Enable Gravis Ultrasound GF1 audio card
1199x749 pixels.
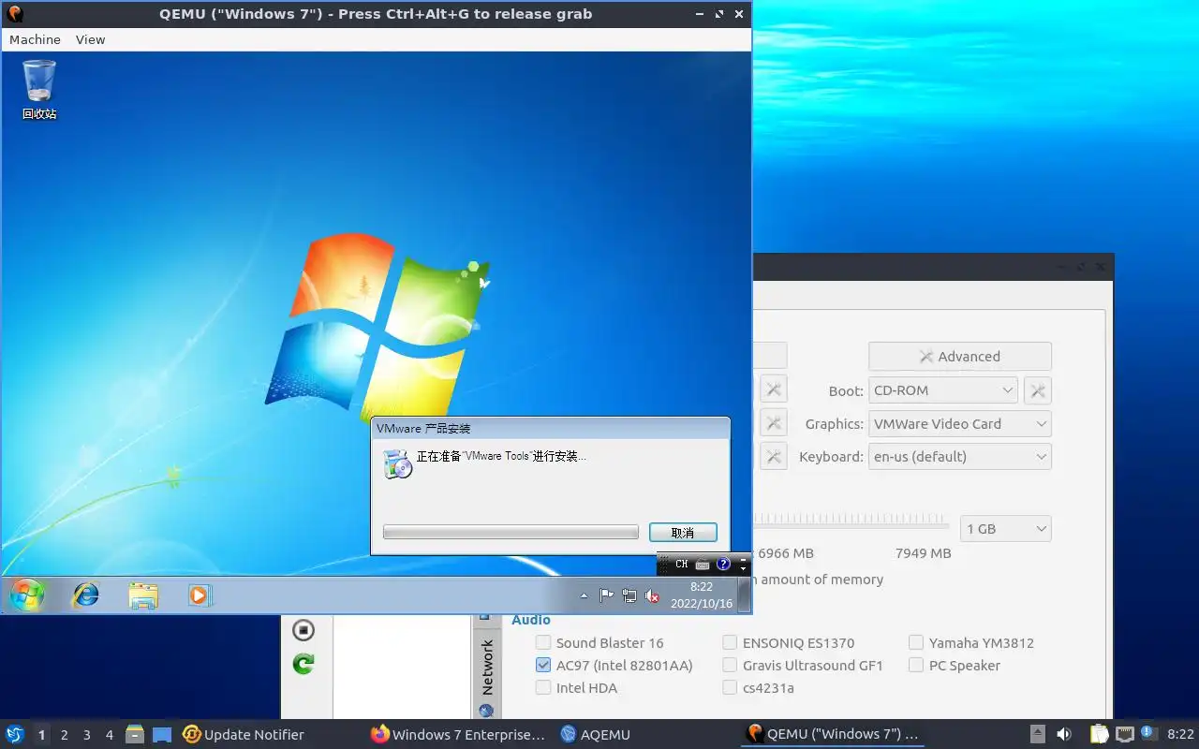[803, 666]
